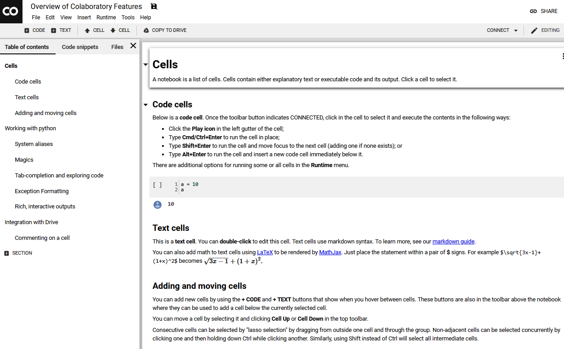Image resolution: width=564 pixels, height=349 pixels.
Task: Open the File menu
Action: point(36,18)
